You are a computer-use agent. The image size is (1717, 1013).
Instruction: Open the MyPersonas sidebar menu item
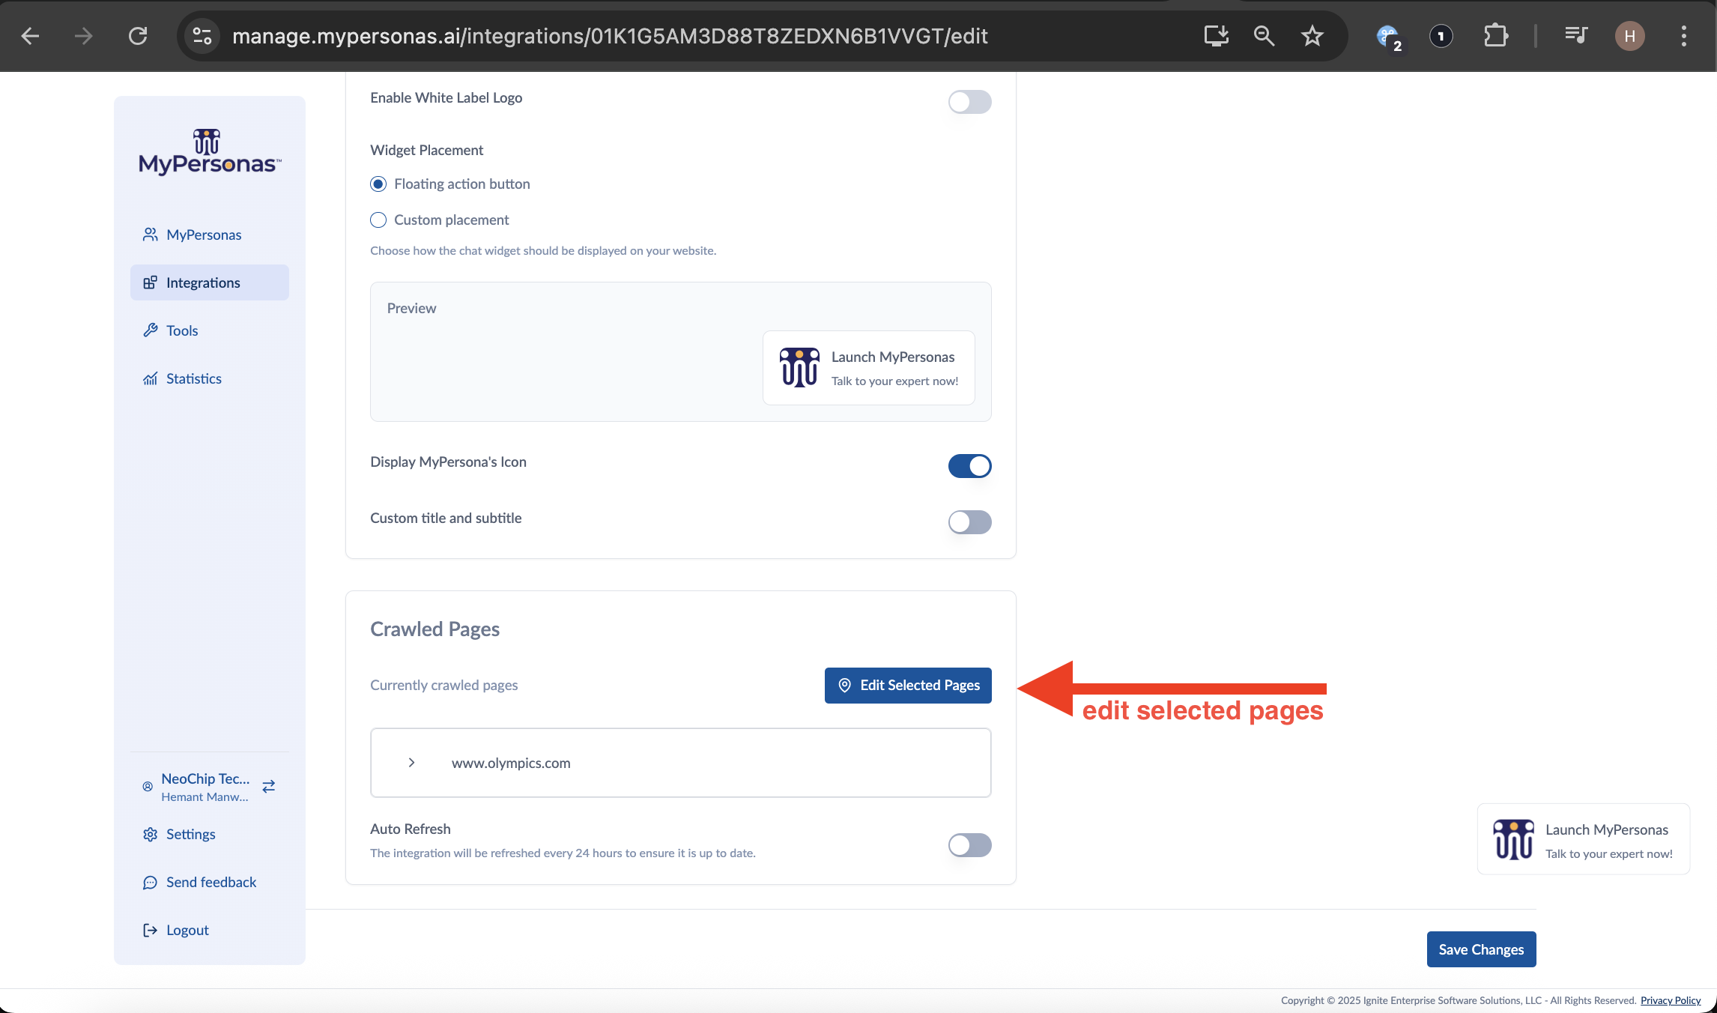[210, 235]
